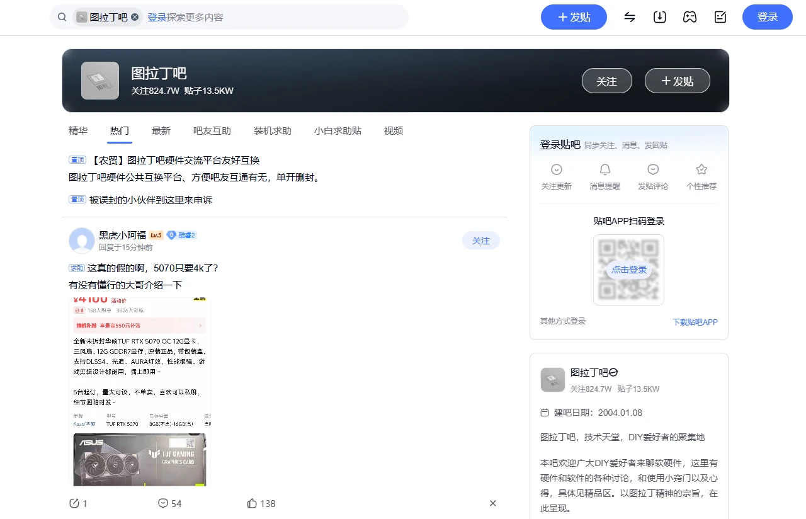Image resolution: width=806 pixels, height=519 pixels.
Task: Click the 图拉丁吧 avatar in the banner
Action: 100,81
